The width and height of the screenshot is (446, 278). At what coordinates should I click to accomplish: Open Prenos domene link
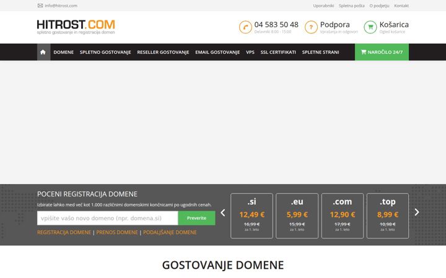[117, 232]
